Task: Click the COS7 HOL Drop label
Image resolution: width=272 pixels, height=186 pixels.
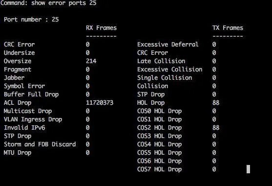Action: (x=159, y=169)
